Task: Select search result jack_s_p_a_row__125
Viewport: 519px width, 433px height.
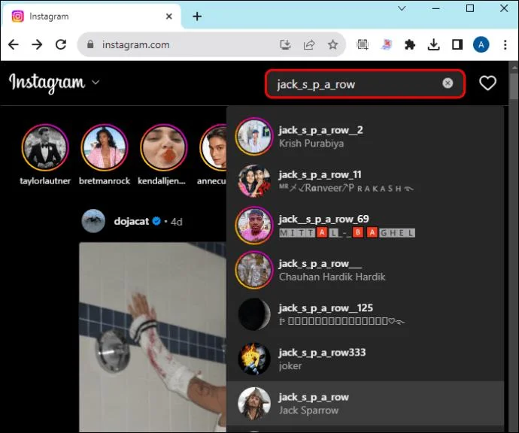Action: 365,314
